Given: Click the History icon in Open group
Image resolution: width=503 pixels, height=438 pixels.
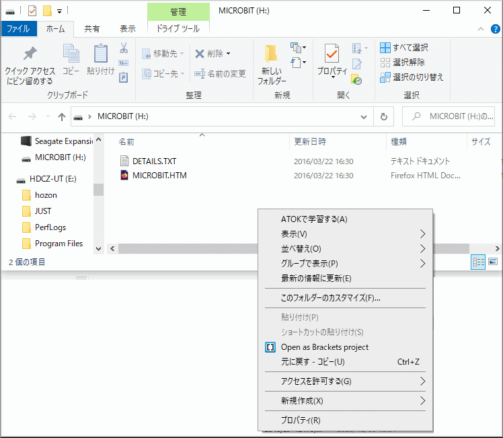Looking at the screenshot, I should coord(356,79).
